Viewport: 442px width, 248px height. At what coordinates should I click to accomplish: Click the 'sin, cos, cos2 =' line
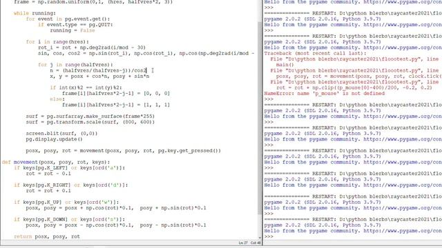pos(146,53)
